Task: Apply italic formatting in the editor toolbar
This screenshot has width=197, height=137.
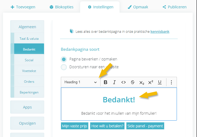Action: point(114,82)
